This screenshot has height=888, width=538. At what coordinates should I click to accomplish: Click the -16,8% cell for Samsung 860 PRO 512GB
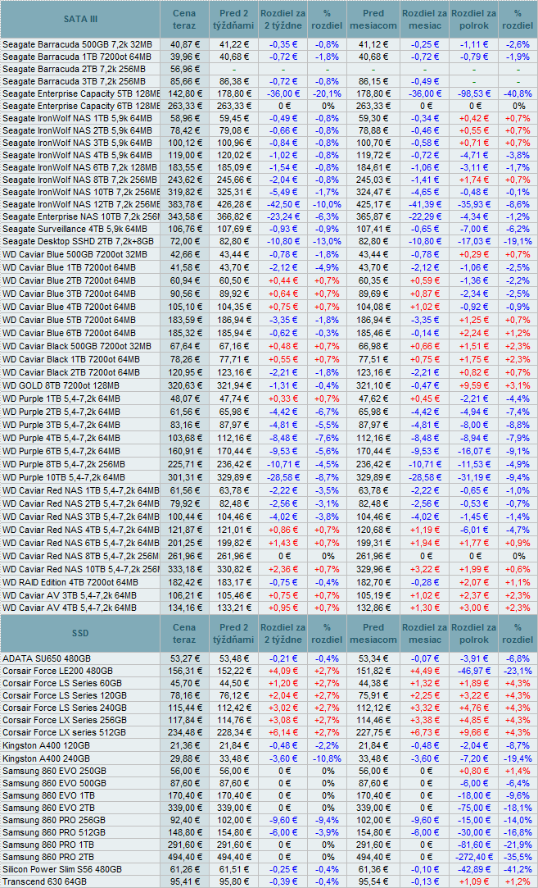tap(518, 832)
